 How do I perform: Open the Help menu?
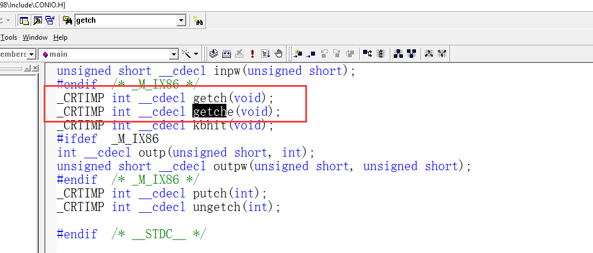(60, 37)
